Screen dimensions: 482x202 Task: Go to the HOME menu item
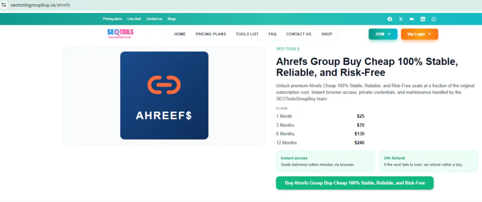tap(180, 34)
